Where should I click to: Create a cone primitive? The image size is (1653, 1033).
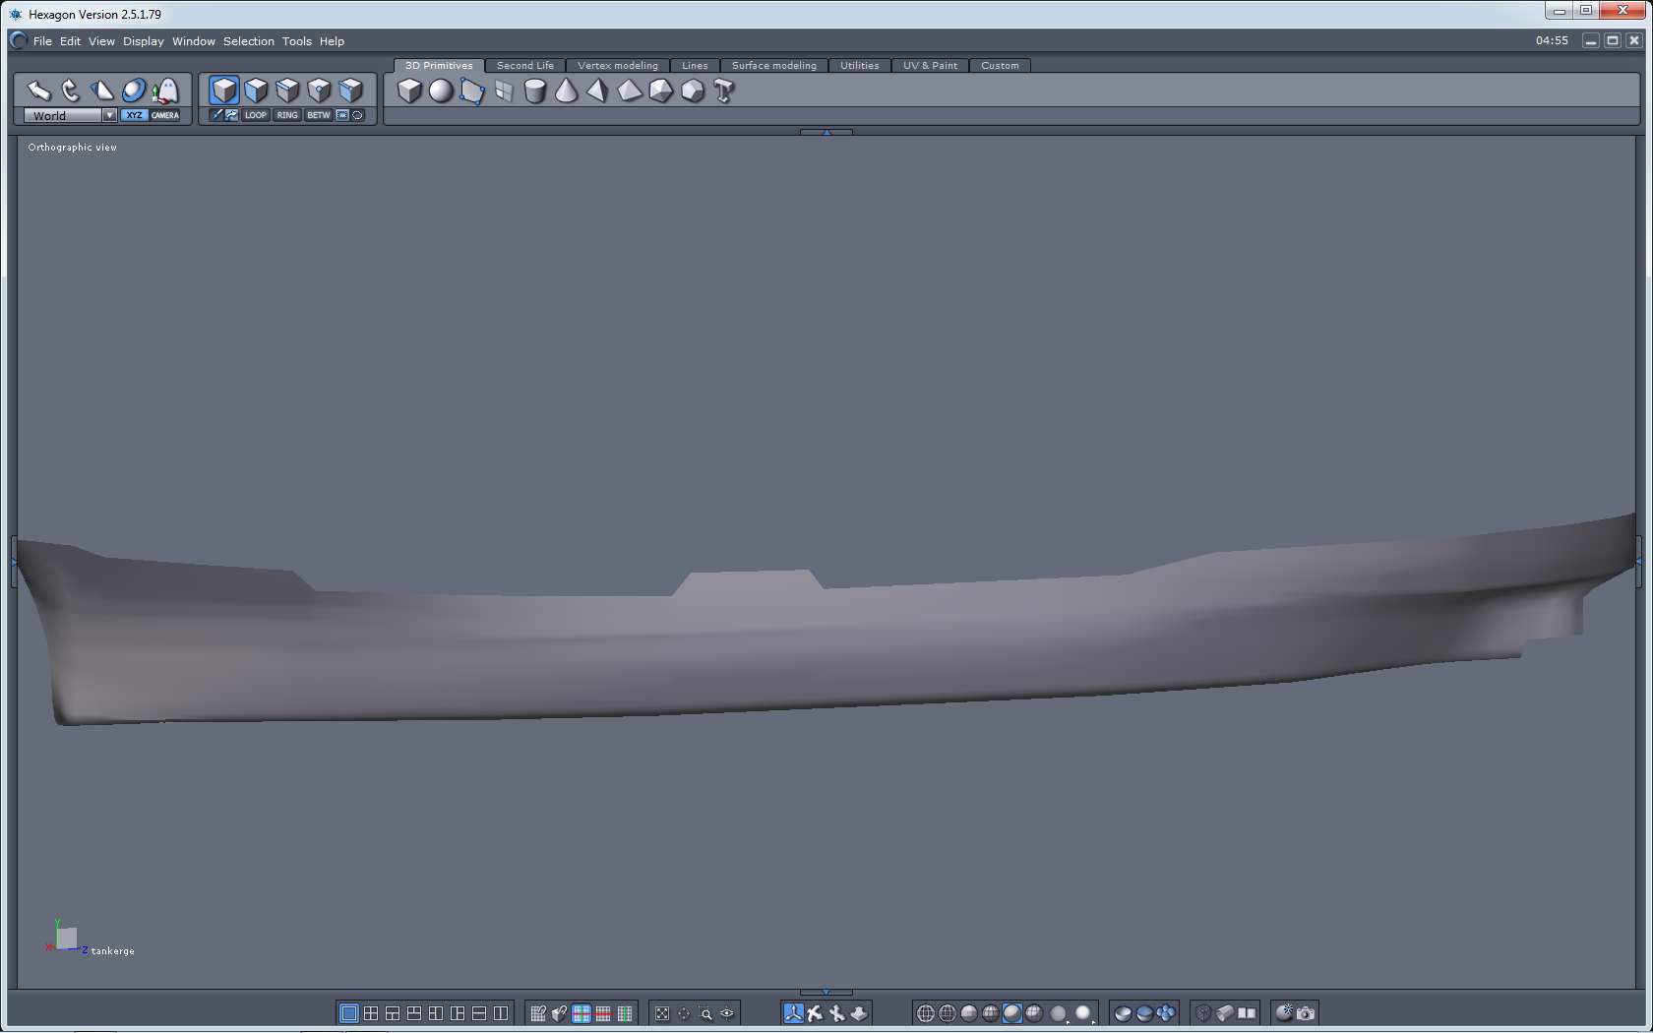point(567,91)
